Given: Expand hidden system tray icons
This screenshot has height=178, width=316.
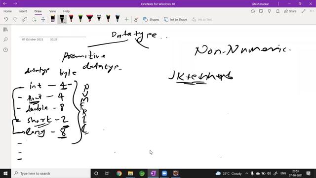Looking at the screenshot, I should click(x=247, y=174).
